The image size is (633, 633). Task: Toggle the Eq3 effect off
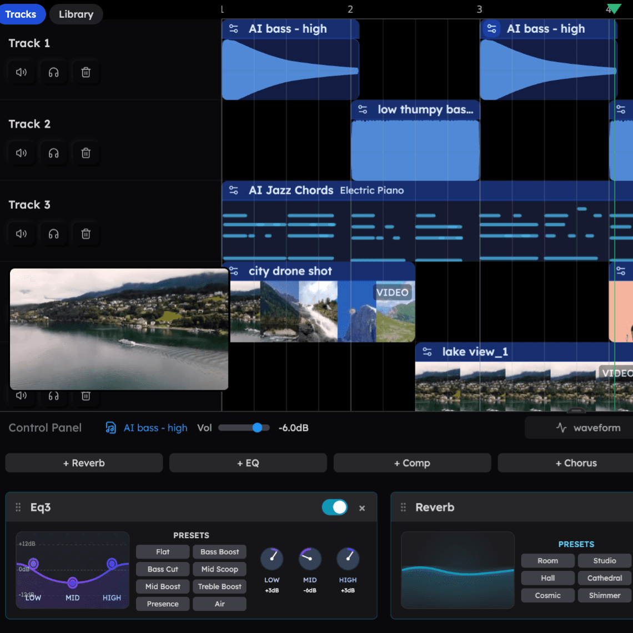coord(334,508)
